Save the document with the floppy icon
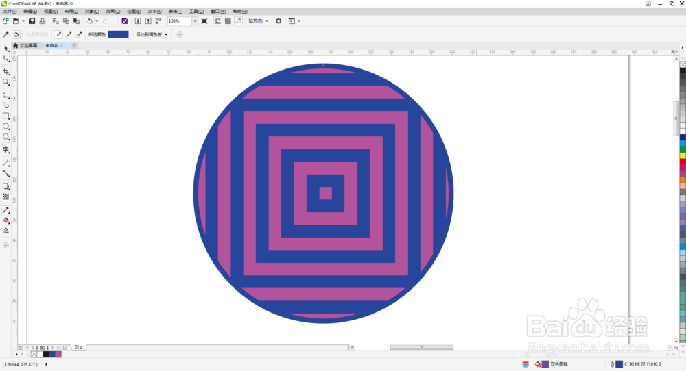The height and width of the screenshot is (371, 686). pos(32,21)
